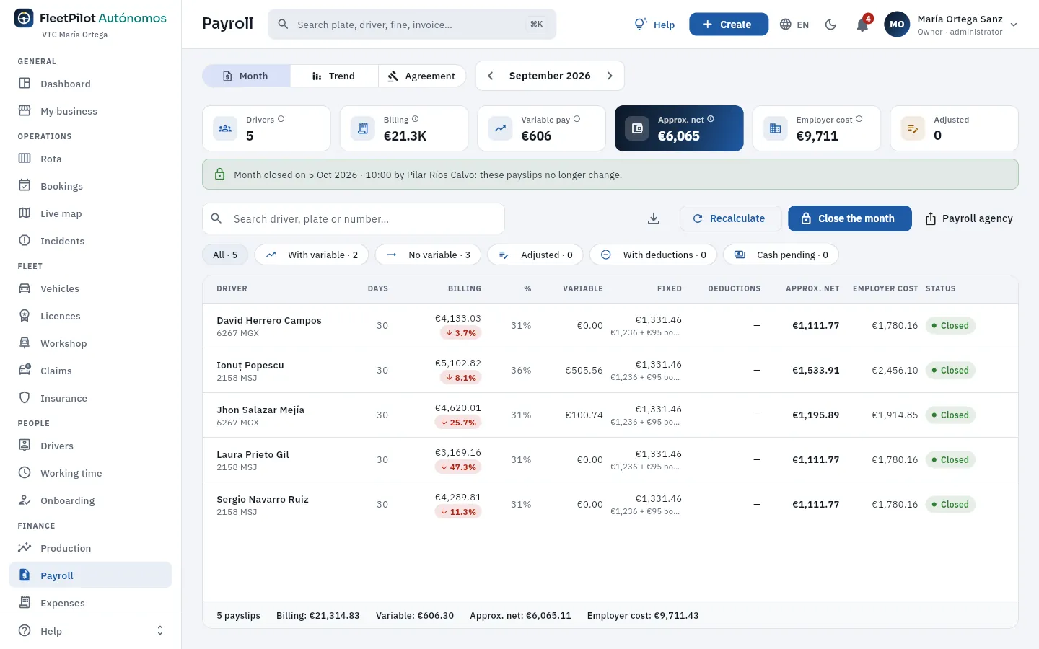Select the All · 5 filter chip
1039x649 pixels.
[225, 255]
